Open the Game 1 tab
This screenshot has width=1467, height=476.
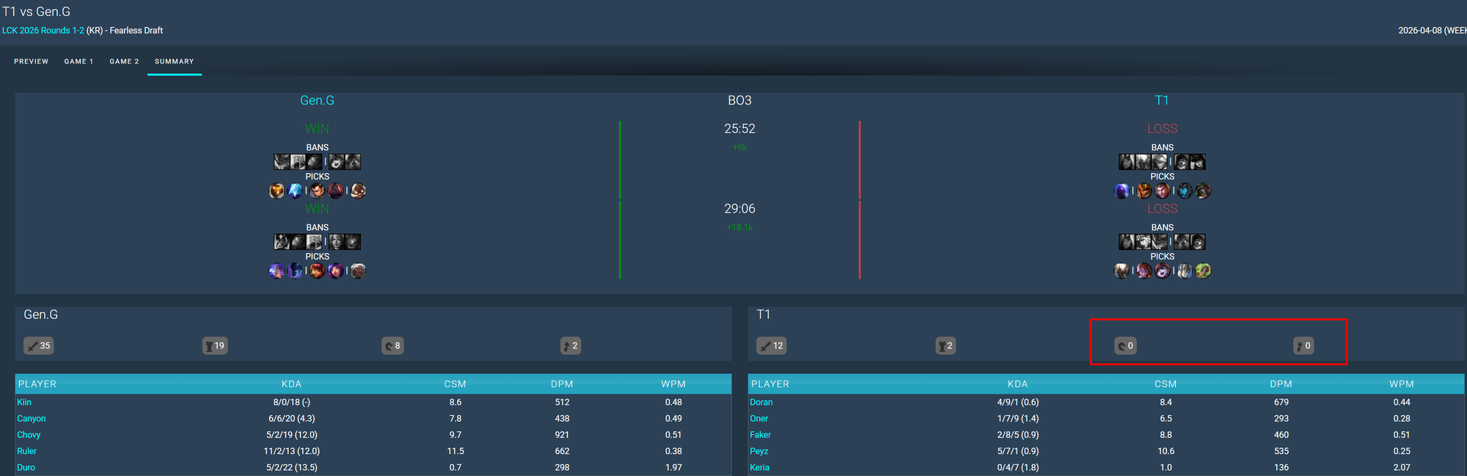coord(78,62)
